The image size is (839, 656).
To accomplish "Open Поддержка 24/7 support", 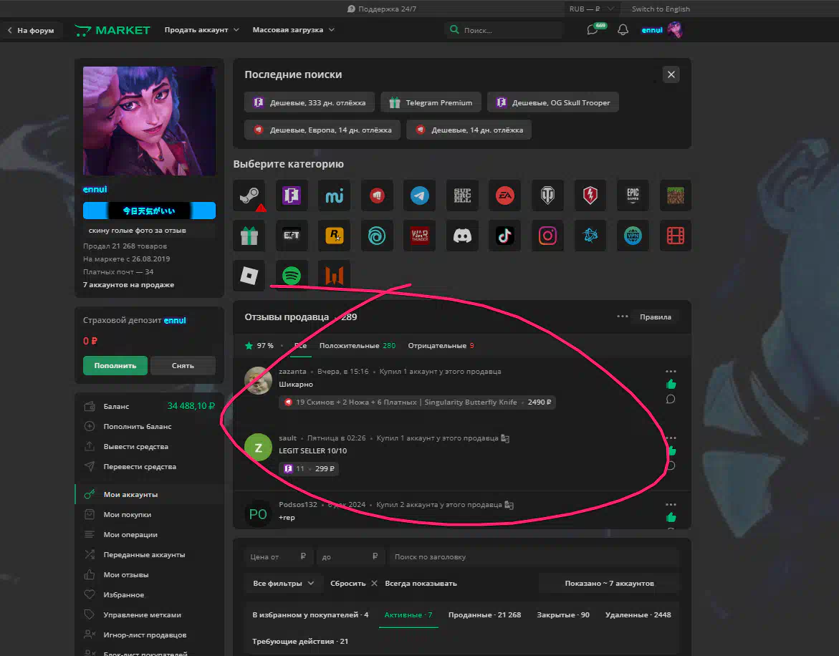I will [x=381, y=9].
